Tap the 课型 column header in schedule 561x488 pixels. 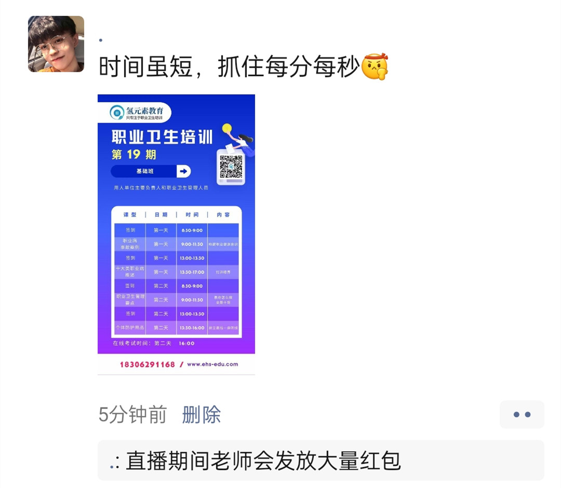tap(130, 215)
